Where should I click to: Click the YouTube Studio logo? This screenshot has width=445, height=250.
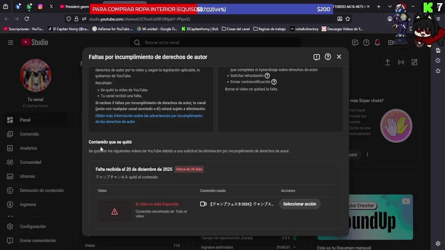34,42
